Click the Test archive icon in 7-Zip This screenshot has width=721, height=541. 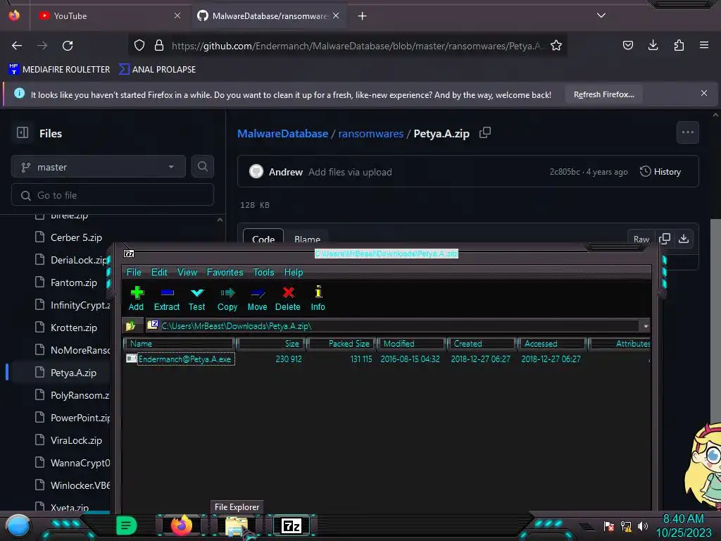pyautogui.click(x=197, y=292)
